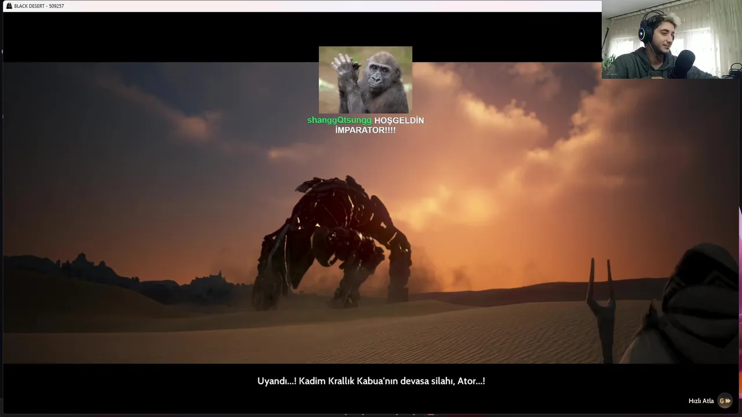Viewport: 742px width, 417px height.
Task: Click the gorilla waving alert image
Action: coord(365,80)
